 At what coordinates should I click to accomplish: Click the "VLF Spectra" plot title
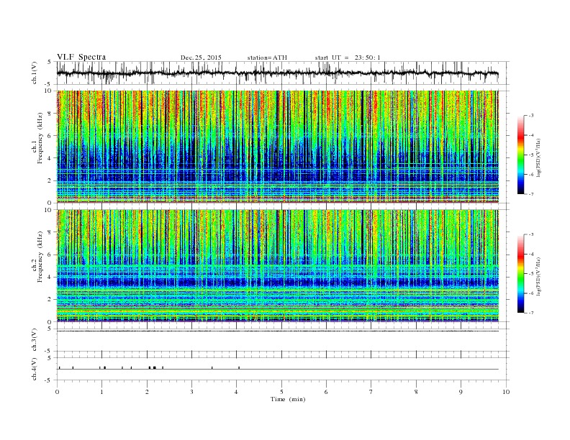(81, 57)
